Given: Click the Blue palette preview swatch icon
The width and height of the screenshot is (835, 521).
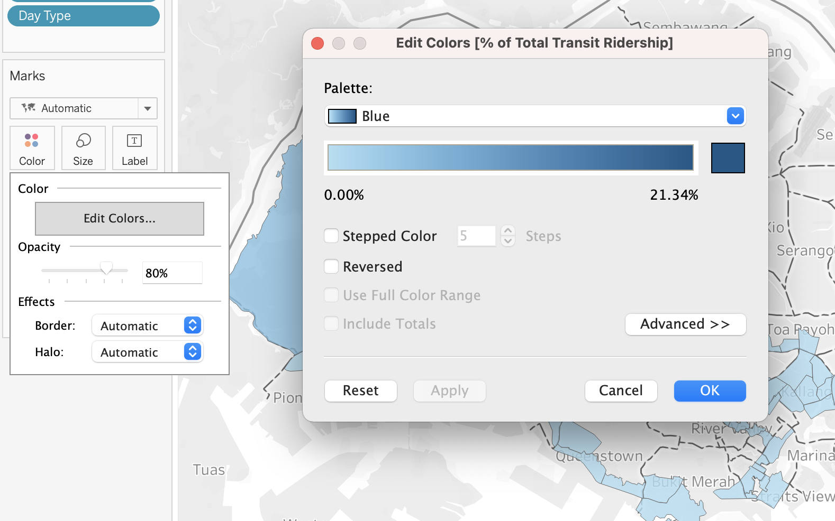Looking at the screenshot, I should [342, 116].
